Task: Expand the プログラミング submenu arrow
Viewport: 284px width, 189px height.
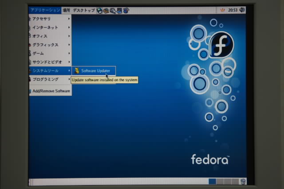Action: click(x=69, y=79)
